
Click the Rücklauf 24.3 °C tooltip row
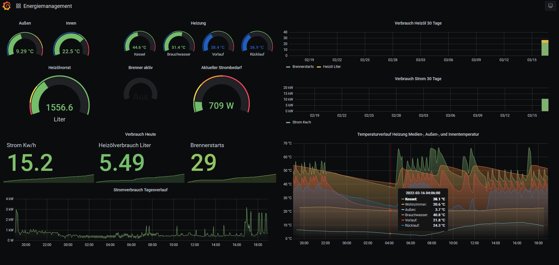pos(423,226)
